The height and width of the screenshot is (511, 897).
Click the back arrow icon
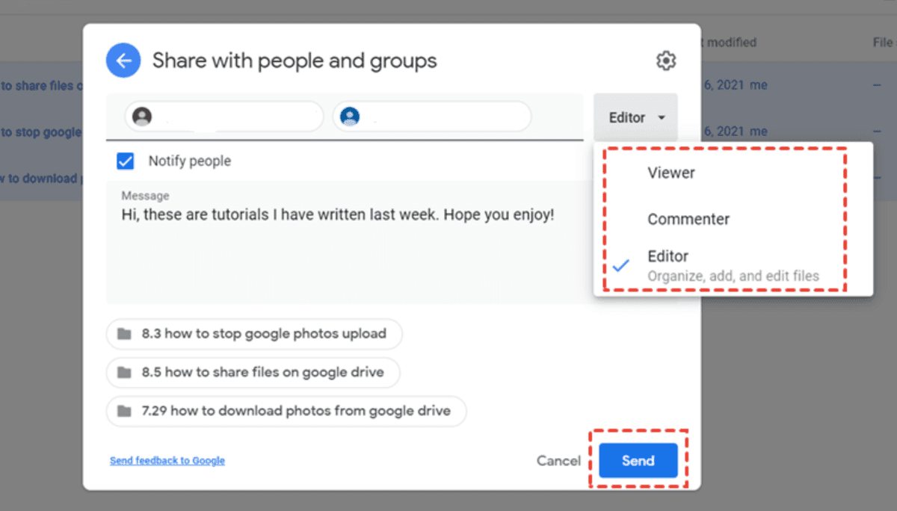[123, 60]
